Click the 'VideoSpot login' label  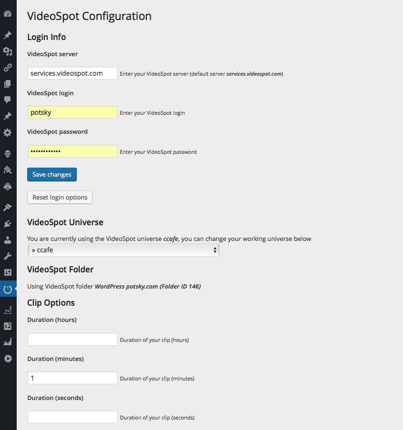tap(50, 93)
